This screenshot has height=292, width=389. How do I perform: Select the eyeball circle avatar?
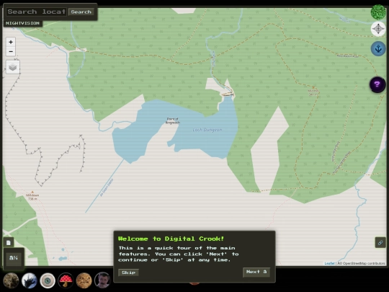[x=48, y=280]
